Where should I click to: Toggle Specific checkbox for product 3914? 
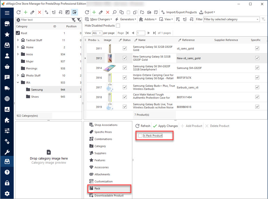pos(257,68)
